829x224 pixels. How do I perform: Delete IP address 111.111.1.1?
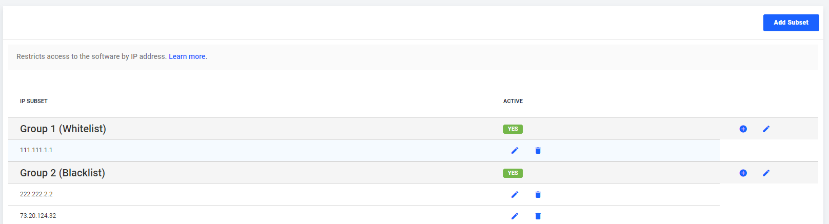click(538, 150)
